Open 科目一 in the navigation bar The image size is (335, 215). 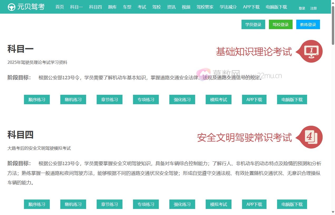pyautogui.click(x=76, y=7)
